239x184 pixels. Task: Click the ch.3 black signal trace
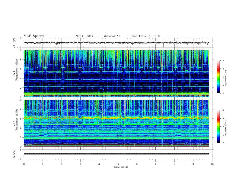pos(116,154)
